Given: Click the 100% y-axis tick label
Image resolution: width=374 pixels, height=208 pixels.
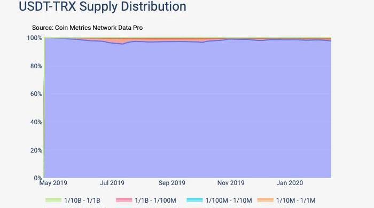Looking at the screenshot, I should tap(34, 38).
